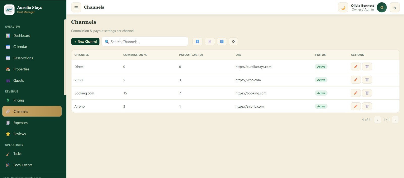This screenshot has width=404, height=178.
Task: Delete the Booking.com channel
Action: click(x=367, y=93)
